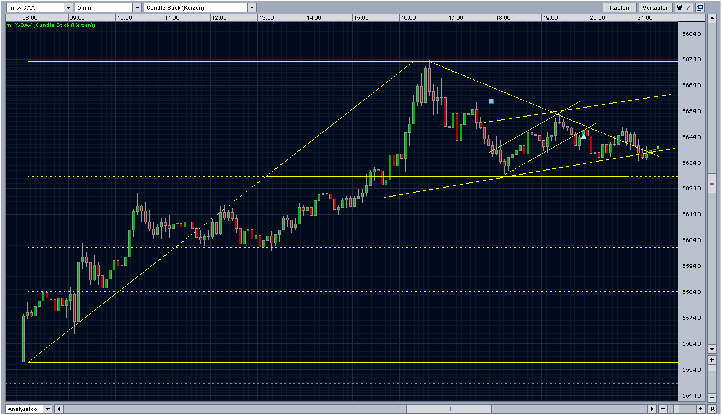Open the 5 min timeframe dropdown arrow
722x415 pixels.
(137, 8)
